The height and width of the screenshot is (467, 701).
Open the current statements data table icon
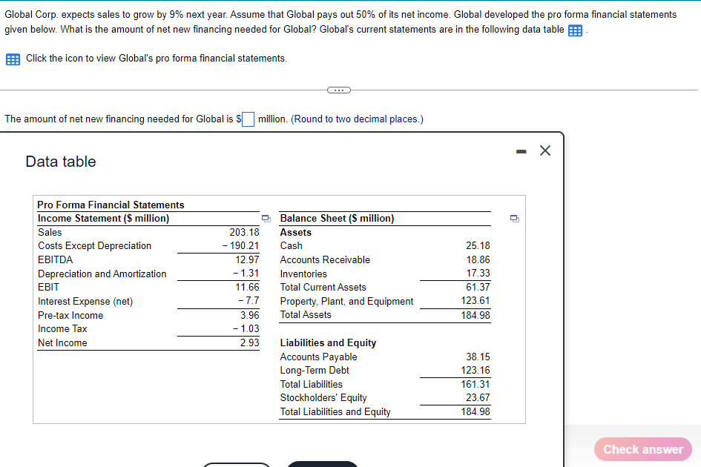[x=575, y=30]
